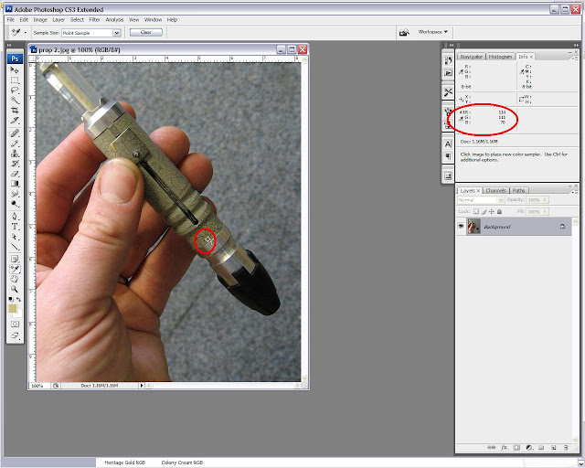Viewport: 585px width, 468px height.
Task: Hide the Background layer eye icon
Action: click(x=461, y=226)
